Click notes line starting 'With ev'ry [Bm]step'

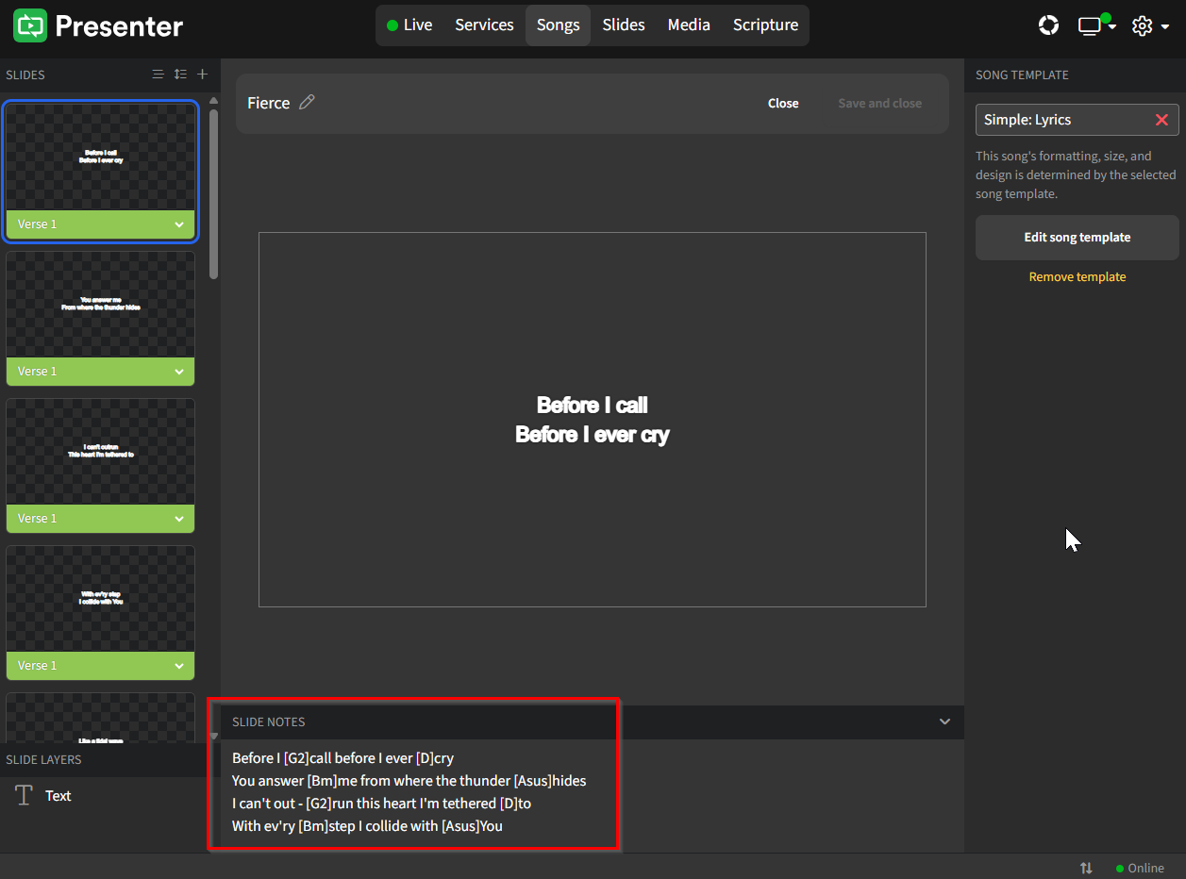pos(367,826)
